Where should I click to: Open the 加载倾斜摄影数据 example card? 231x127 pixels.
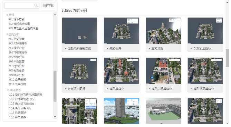pyautogui.click(x=79, y=35)
